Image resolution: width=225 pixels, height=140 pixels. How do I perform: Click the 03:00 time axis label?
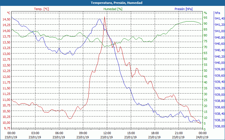click(35, 133)
